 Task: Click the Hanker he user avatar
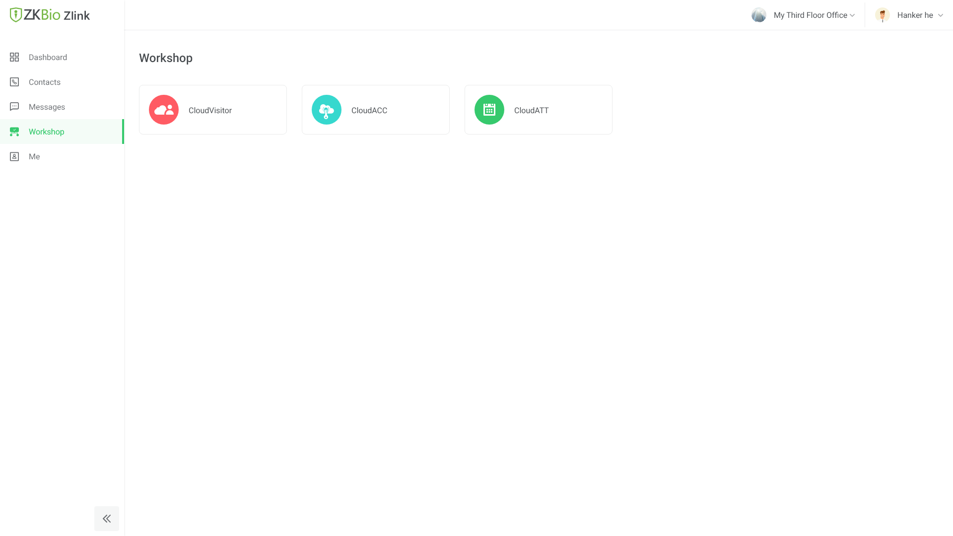coord(883,15)
